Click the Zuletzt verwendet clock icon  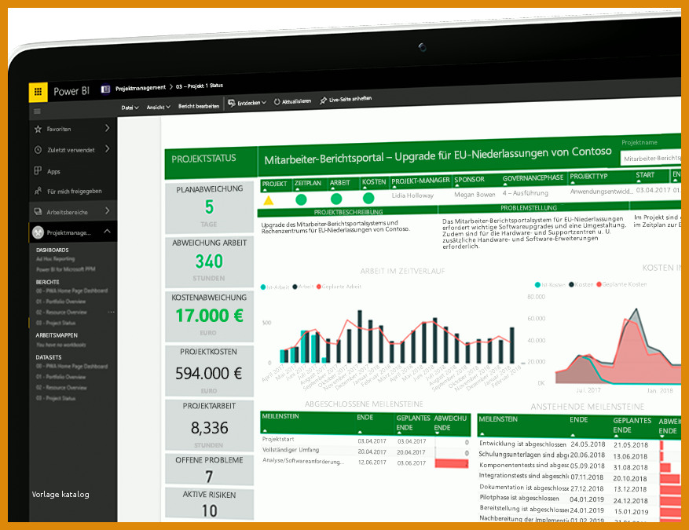[x=38, y=150]
